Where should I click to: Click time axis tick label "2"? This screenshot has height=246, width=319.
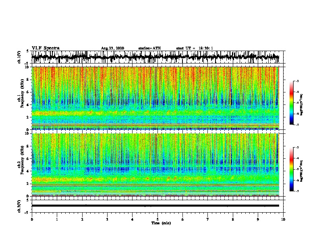pos(82,219)
